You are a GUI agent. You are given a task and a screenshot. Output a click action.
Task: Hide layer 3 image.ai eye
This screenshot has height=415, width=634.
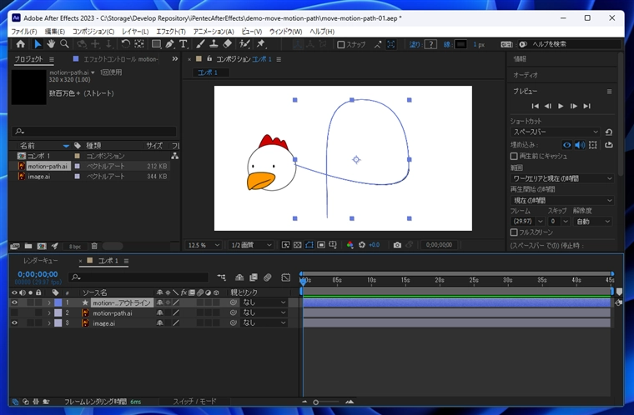pyautogui.click(x=14, y=322)
